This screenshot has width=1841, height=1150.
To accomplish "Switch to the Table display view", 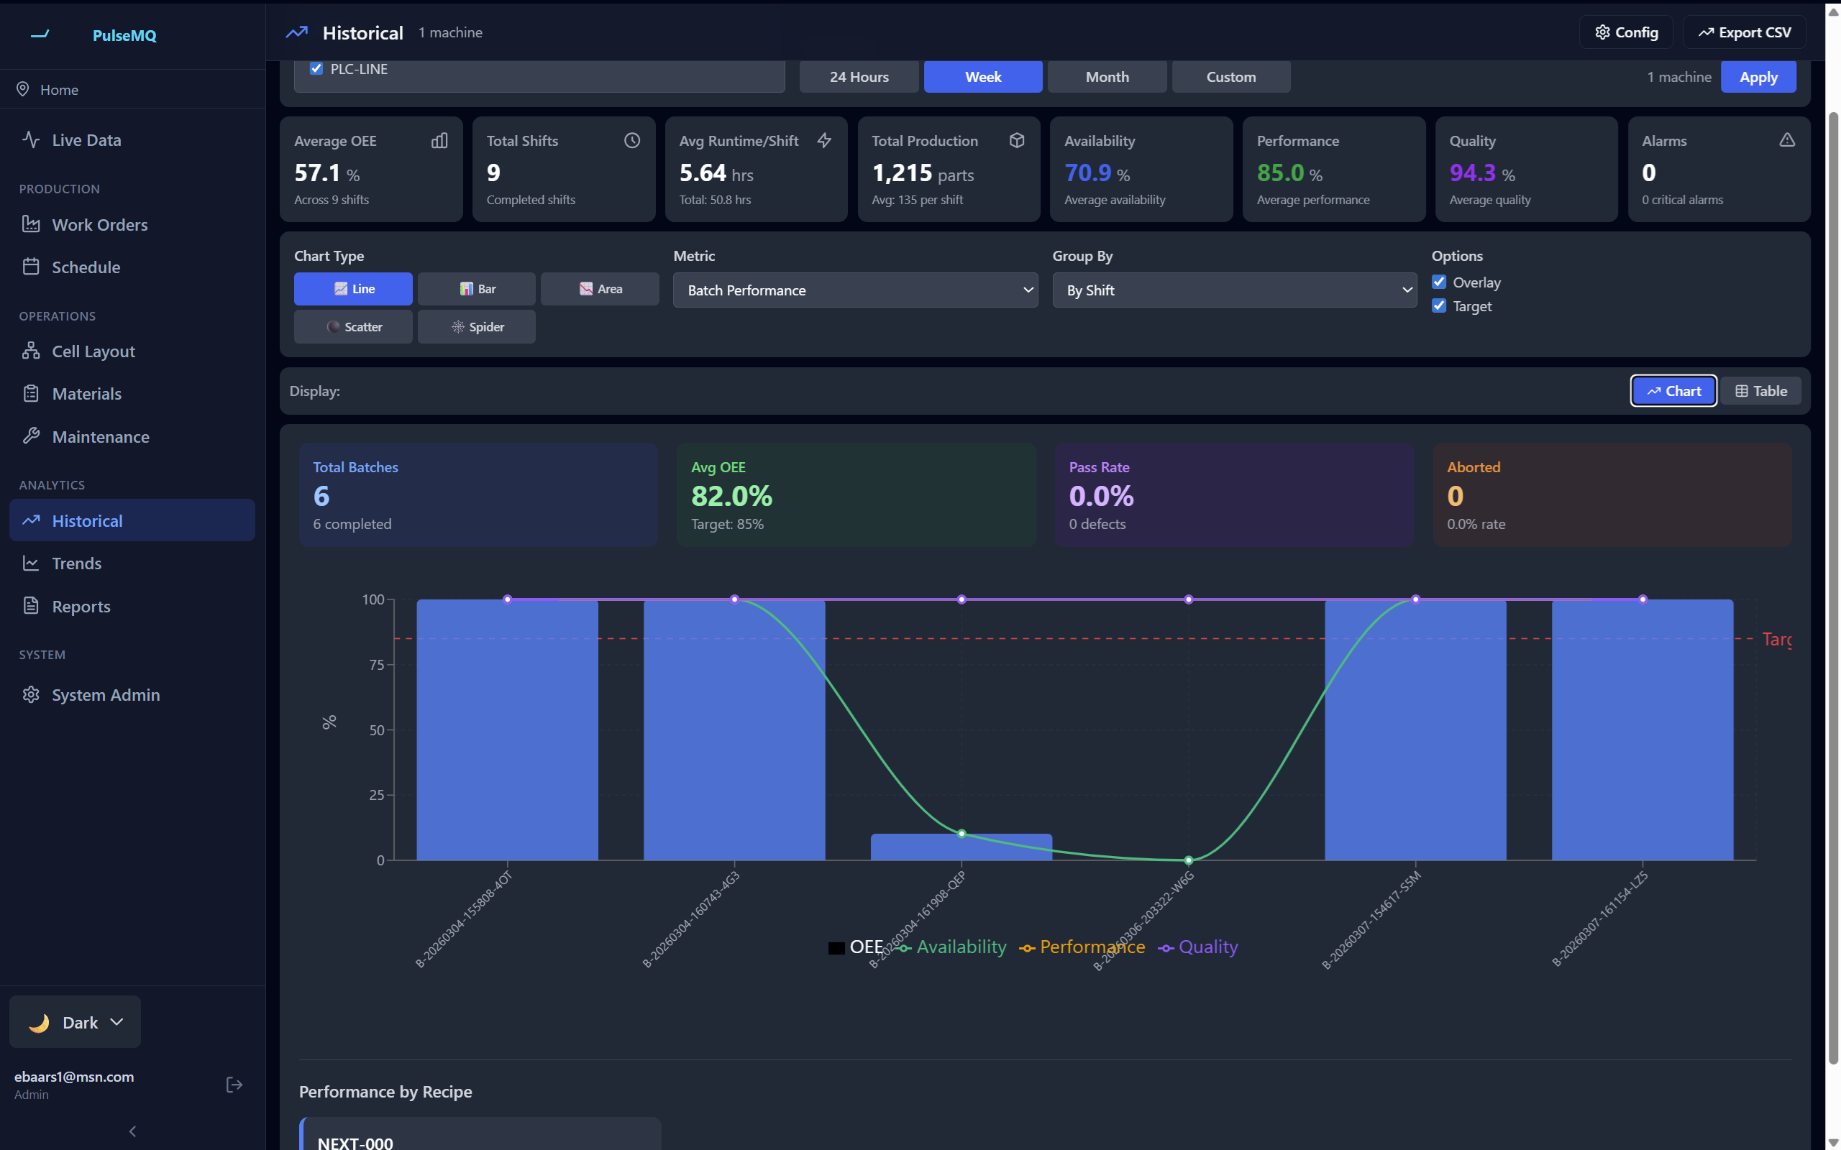I will (1760, 390).
